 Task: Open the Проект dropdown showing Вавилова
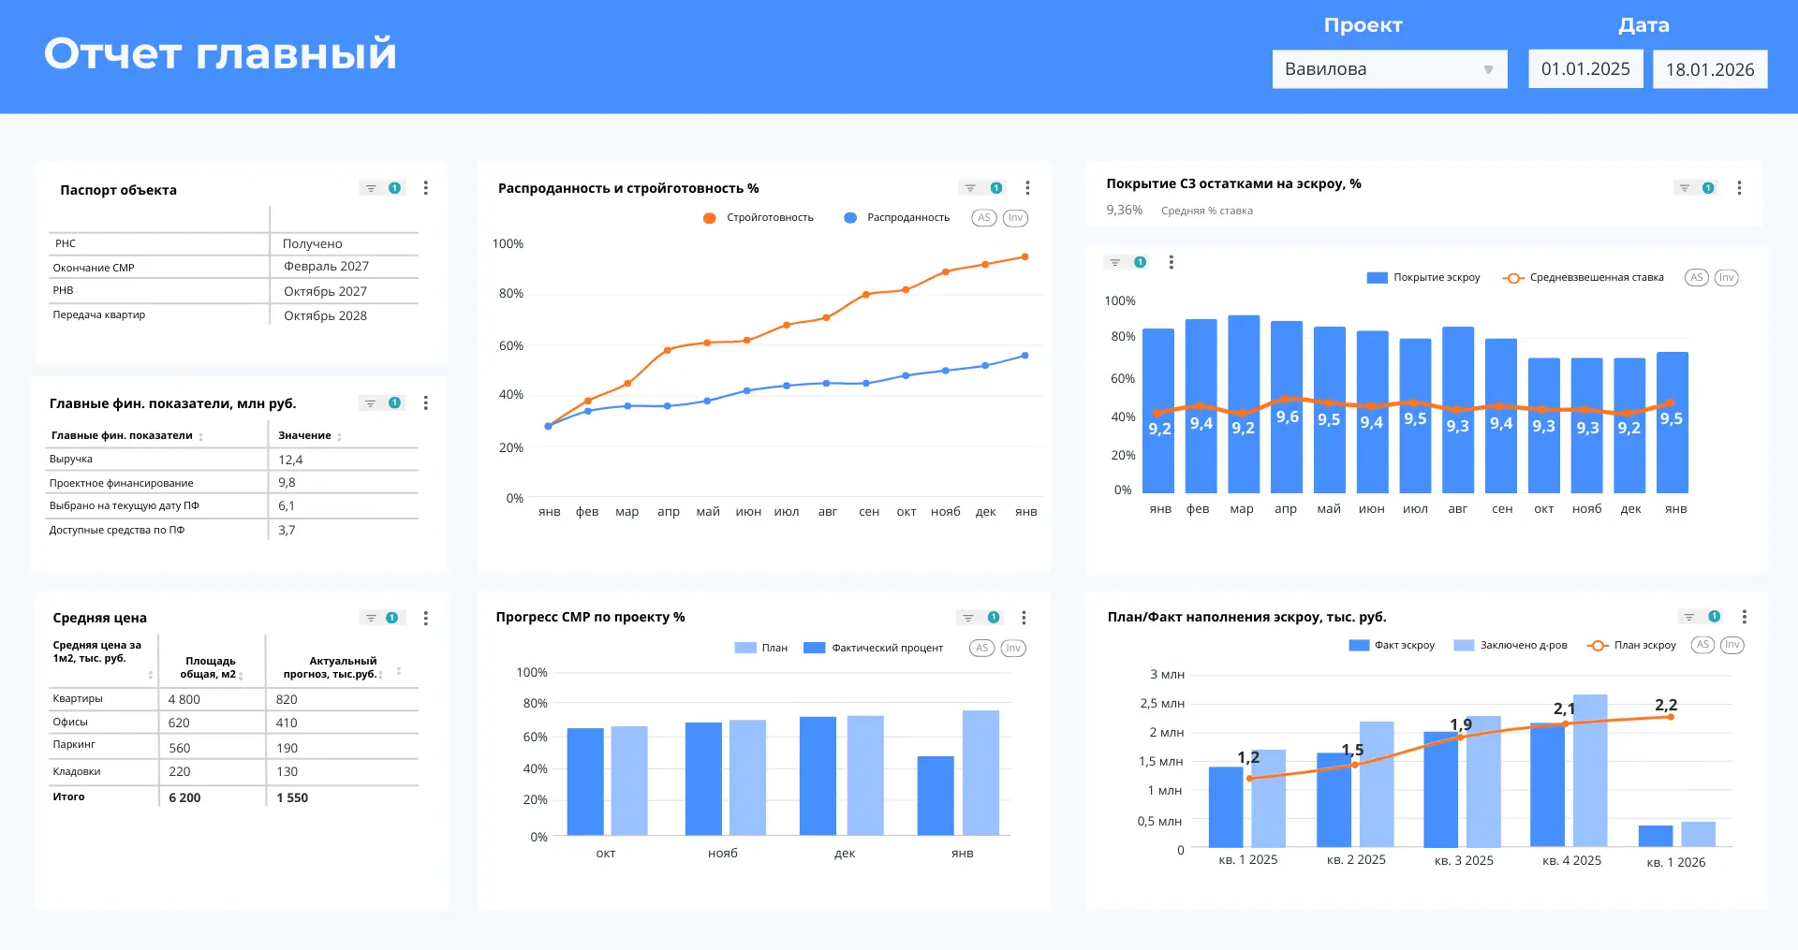1389,69
